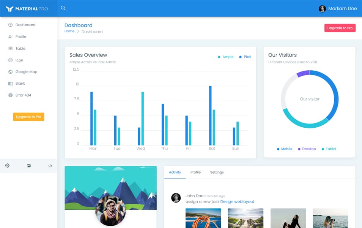Screen dimensions: 362x228
Task: Click the power logout icon
Action: 49,166
